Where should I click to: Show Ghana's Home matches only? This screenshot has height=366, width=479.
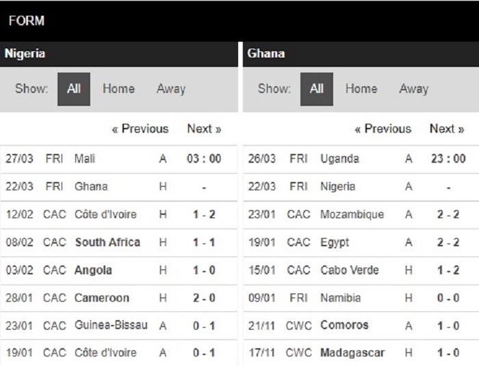pos(361,89)
